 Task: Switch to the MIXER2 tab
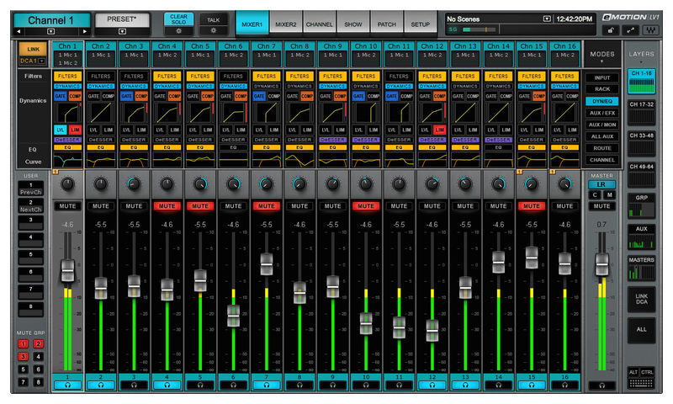point(286,24)
